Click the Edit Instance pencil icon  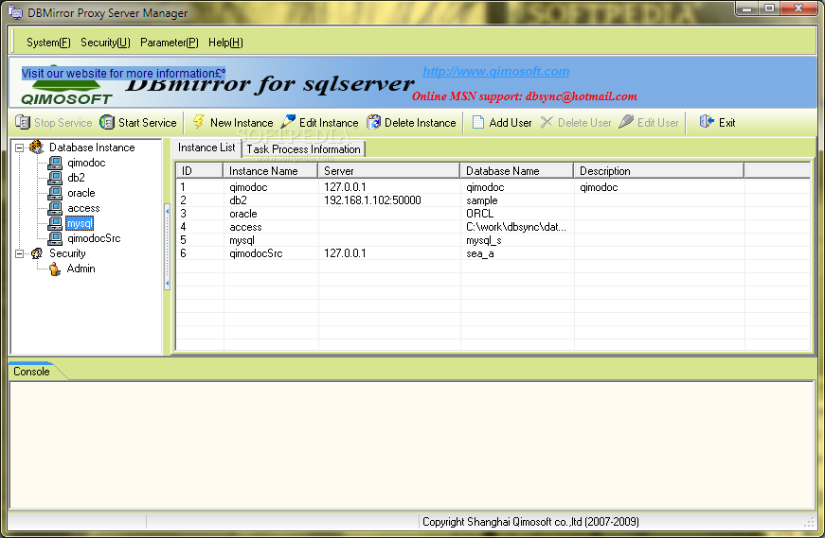pos(288,122)
